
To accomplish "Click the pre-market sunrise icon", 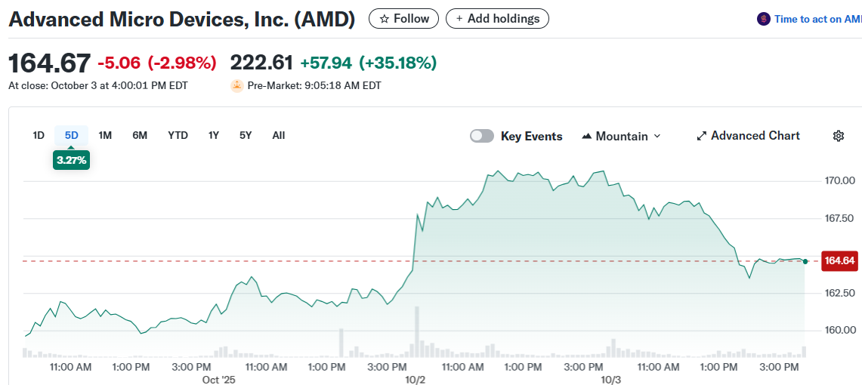I will (237, 86).
